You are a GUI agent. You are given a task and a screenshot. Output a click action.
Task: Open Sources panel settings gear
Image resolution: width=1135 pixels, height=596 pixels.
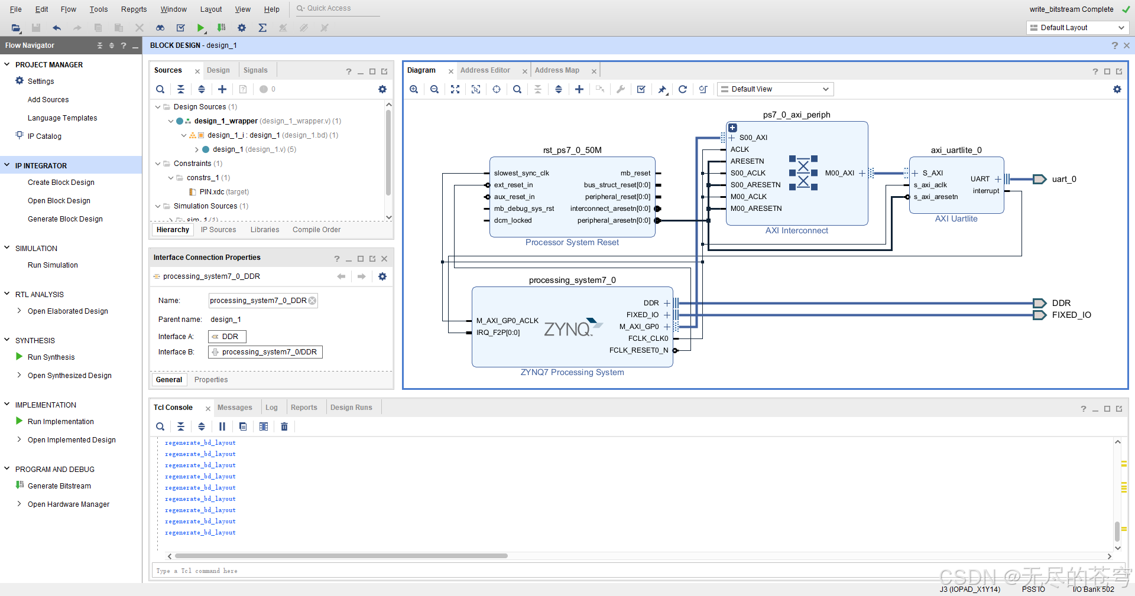382,89
